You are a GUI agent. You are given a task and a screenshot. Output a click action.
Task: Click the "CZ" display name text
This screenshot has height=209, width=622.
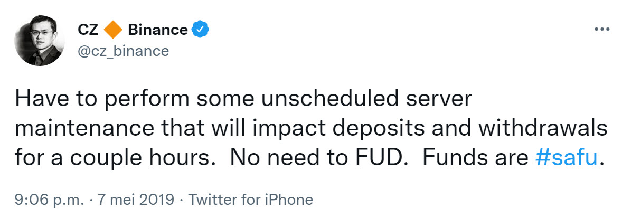(89, 30)
